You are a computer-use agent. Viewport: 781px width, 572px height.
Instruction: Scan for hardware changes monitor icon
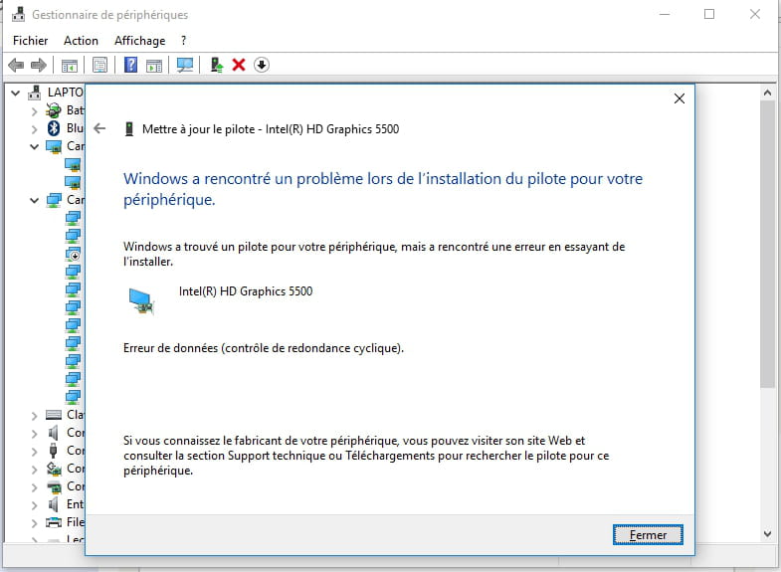click(x=185, y=65)
